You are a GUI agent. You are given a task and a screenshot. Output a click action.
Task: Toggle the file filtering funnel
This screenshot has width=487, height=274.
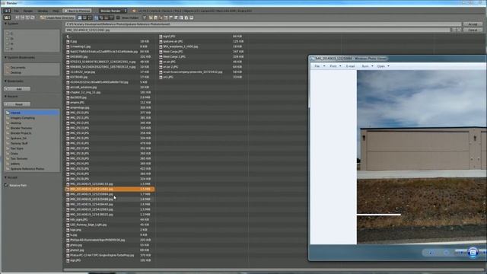pyautogui.click(x=145, y=18)
